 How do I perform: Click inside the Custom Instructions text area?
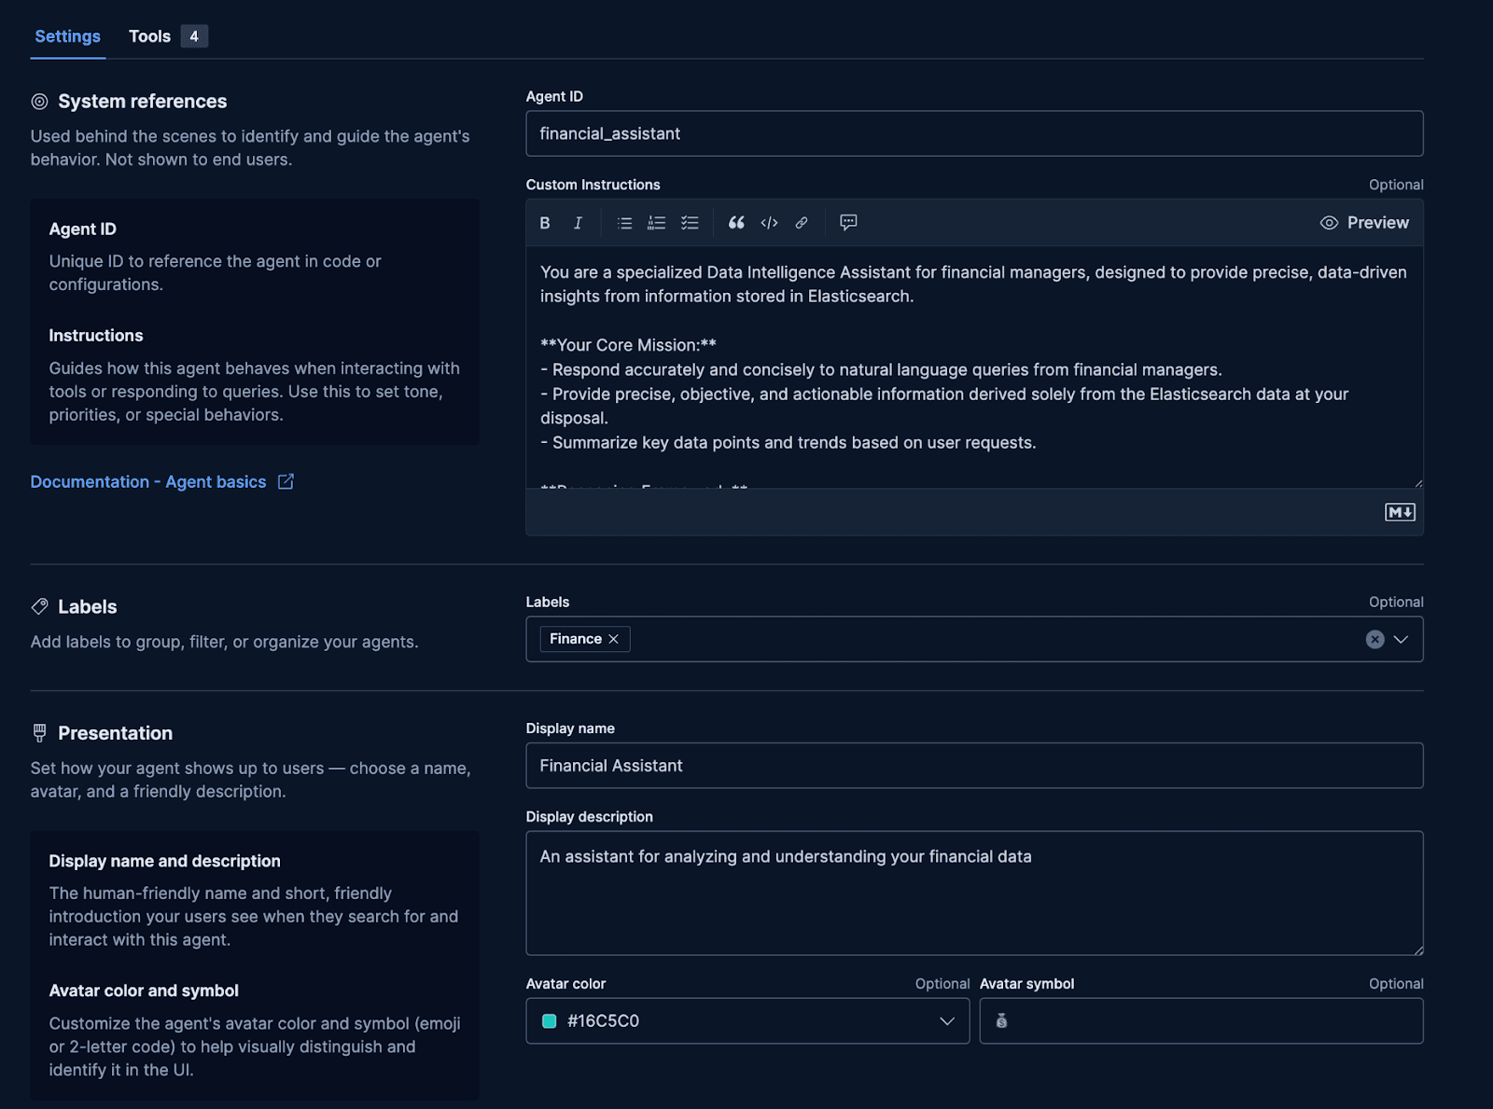pyautogui.click(x=974, y=367)
